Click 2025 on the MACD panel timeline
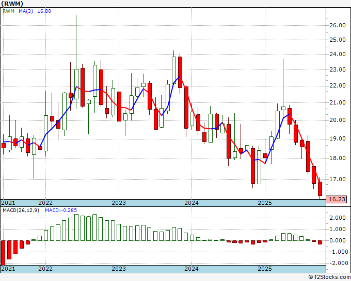 (x=265, y=269)
